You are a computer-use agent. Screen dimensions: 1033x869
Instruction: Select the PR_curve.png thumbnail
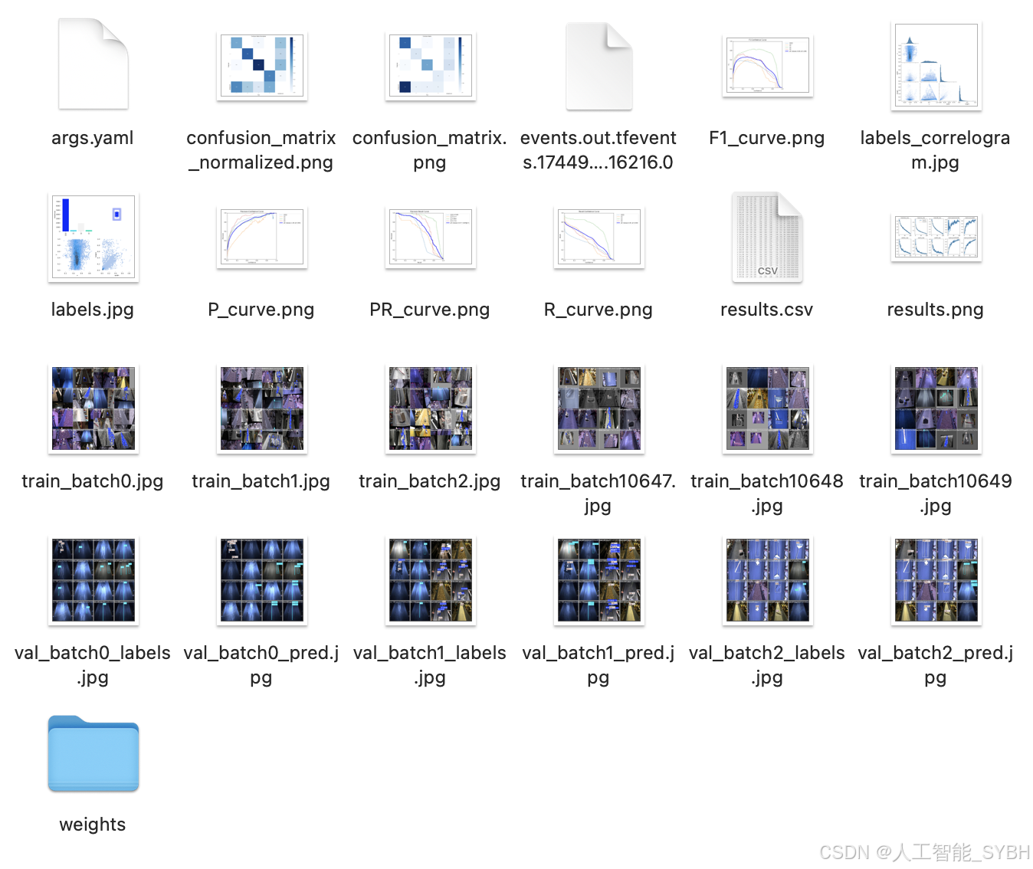point(431,237)
